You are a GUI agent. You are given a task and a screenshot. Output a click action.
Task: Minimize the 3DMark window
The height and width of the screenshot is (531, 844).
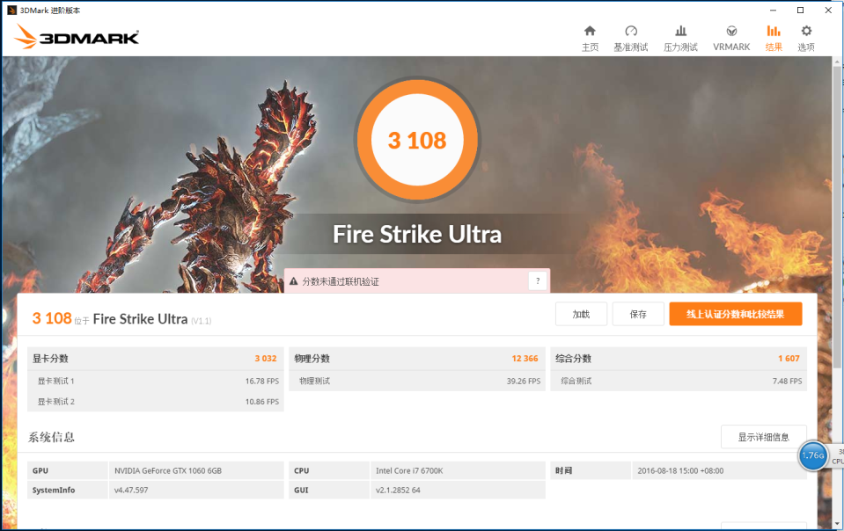pos(773,11)
